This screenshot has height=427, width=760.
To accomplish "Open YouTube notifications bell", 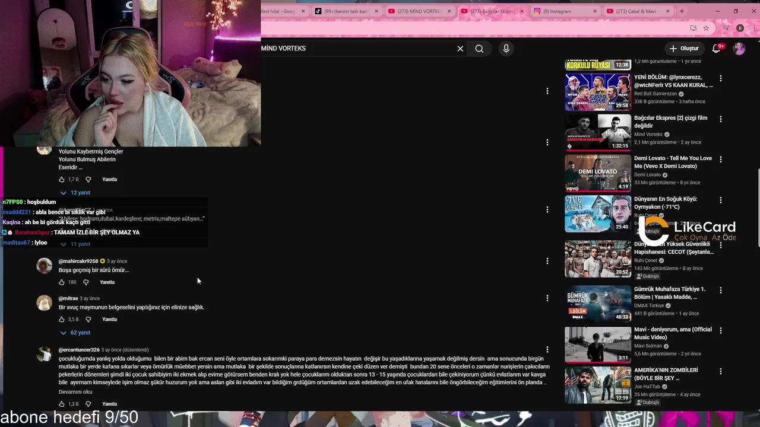I will pos(717,49).
